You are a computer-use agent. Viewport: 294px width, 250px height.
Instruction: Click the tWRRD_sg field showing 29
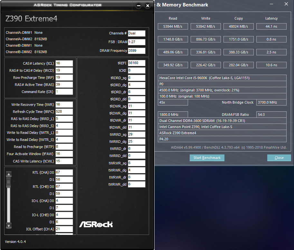pos(137,134)
